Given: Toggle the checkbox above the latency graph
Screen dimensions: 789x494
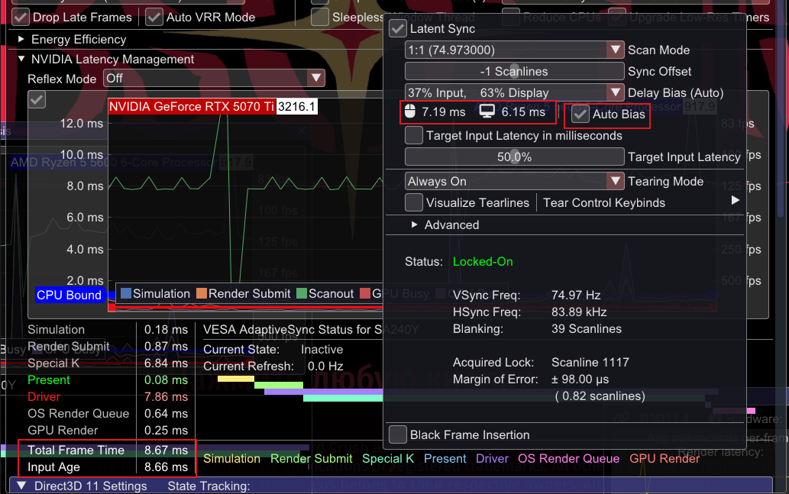Looking at the screenshot, I should coord(37,99).
